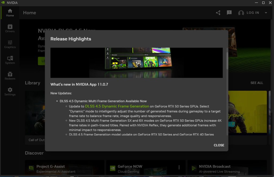Screen dimensions: 274x177
Task: Open the DLSS 4.5 Dynamic Frame Generation link
Action: coord(117,106)
